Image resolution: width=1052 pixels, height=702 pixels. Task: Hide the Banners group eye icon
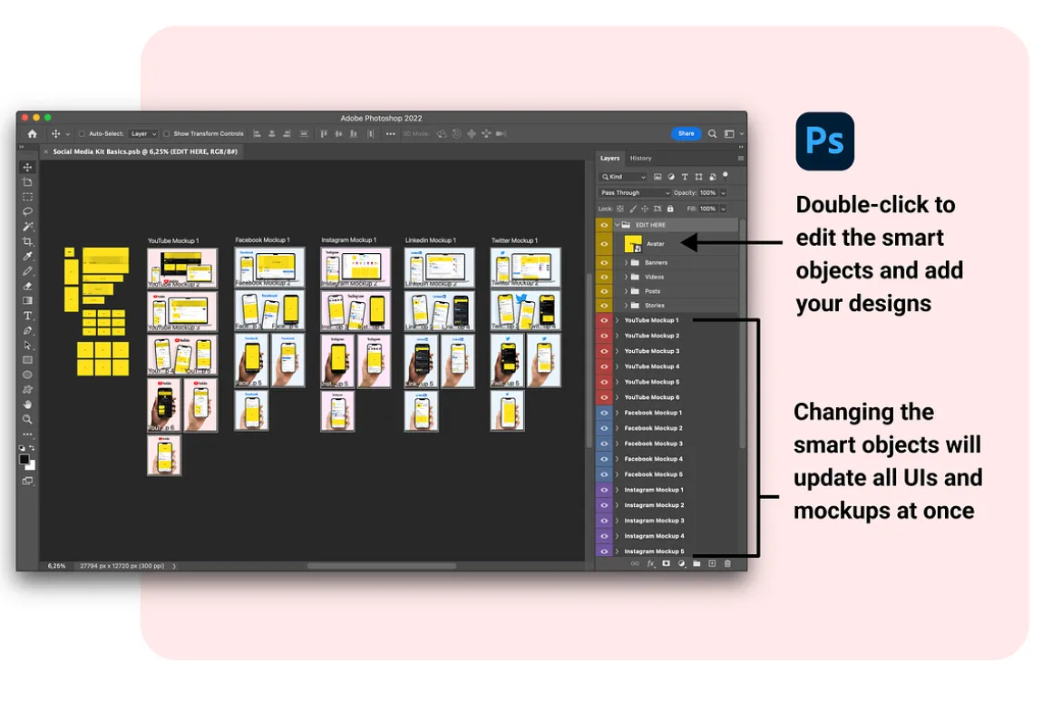604,262
